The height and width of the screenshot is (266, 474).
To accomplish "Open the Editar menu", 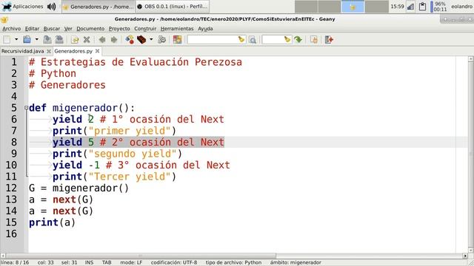I will click(32, 29).
